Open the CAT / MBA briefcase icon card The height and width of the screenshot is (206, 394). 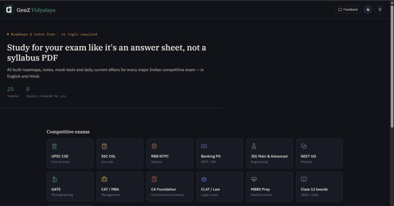coord(120,186)
